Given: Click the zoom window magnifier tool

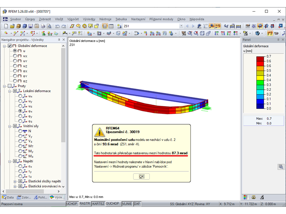Looking at the screenshot, I should point(190,33).
